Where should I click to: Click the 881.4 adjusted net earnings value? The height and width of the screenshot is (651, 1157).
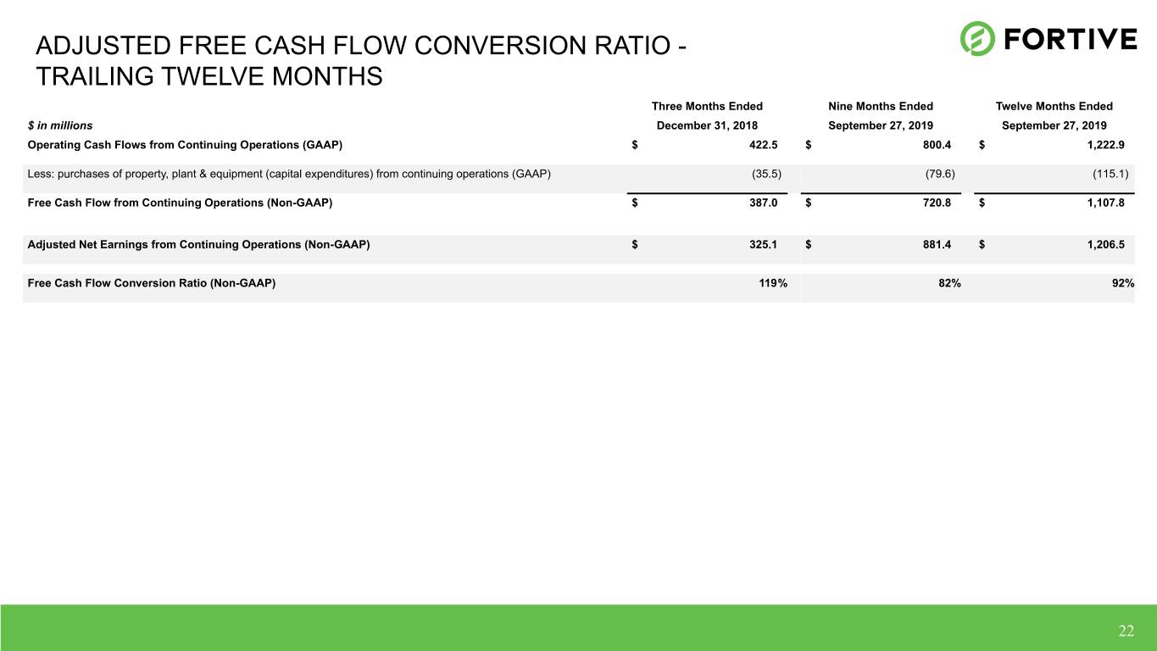936,244
